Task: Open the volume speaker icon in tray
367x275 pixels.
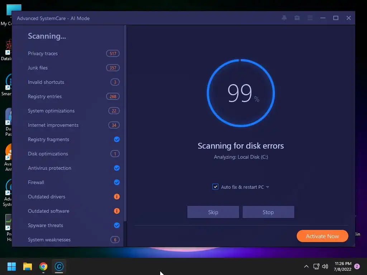Action: point(325,266)
